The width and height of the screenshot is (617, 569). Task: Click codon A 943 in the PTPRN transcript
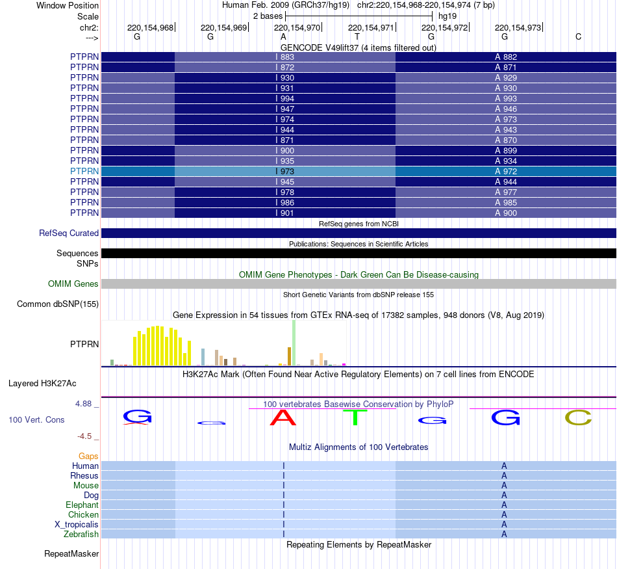[x=506, y=130]
